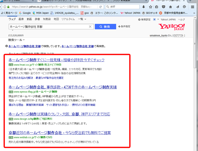This screenshot has height=151, width=198.
Task: Open the downloads arrow icon
Action: (x=144, y=7)
